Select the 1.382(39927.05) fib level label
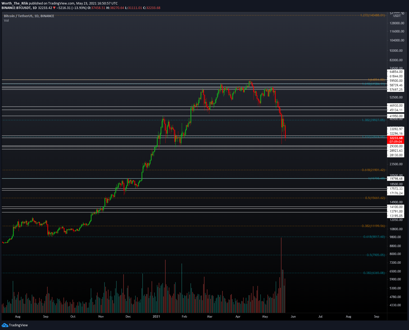The width and height of the screenshot is (409, 330). (x=373, y=120)
